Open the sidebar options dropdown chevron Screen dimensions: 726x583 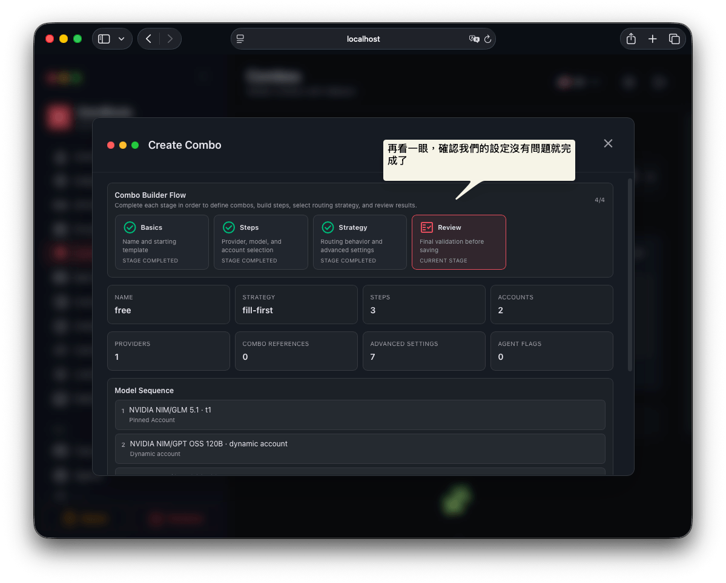point(121,39)
